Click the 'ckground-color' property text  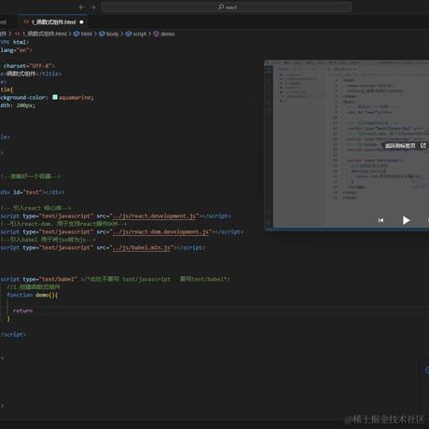(x=24, y=98)
